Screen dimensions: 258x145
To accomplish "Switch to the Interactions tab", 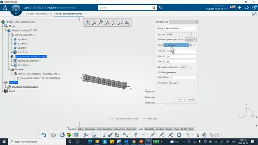I will point(120,129).
